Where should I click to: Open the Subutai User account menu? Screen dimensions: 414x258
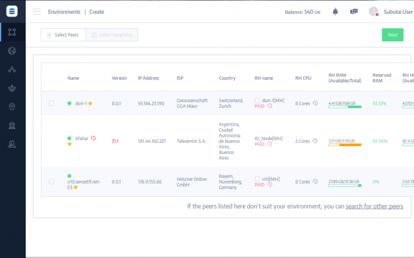click(398, 12)
